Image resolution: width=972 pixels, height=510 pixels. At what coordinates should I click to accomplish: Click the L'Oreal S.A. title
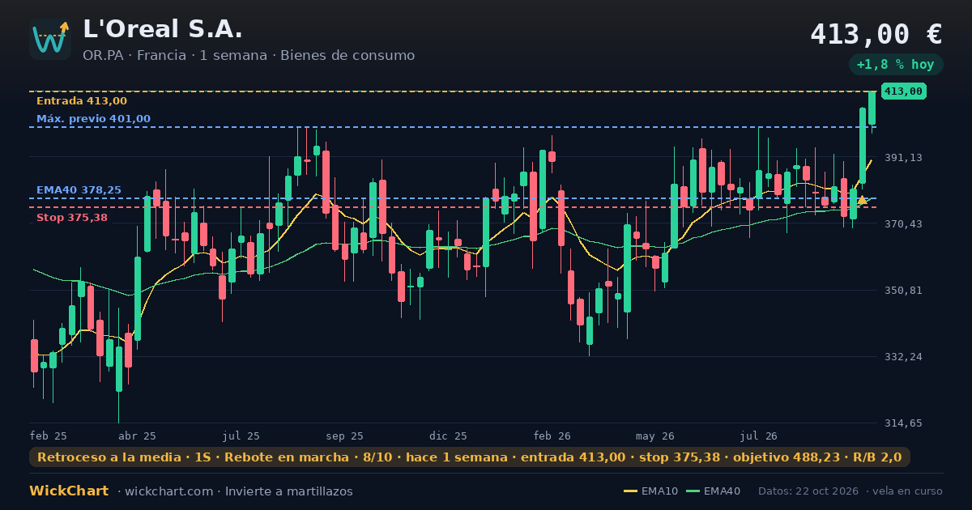(x=163, y=30)
